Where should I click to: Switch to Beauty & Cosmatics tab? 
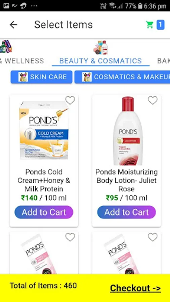pos(100,61)
